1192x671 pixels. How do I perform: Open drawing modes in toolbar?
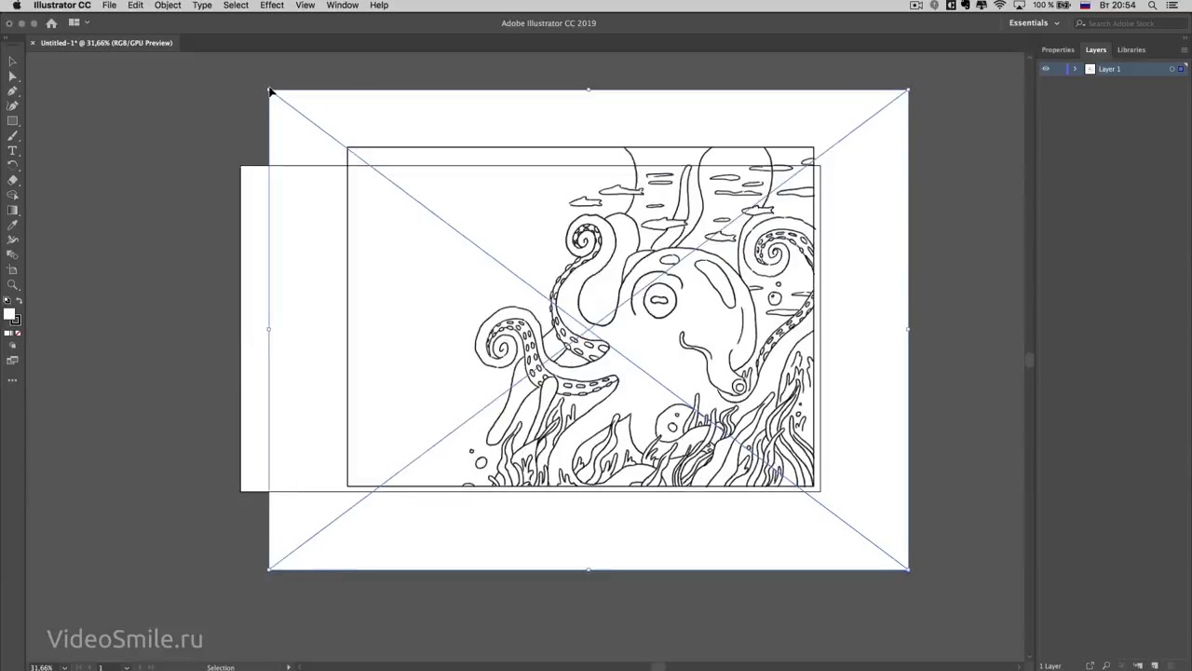click(x=12, y=346)
